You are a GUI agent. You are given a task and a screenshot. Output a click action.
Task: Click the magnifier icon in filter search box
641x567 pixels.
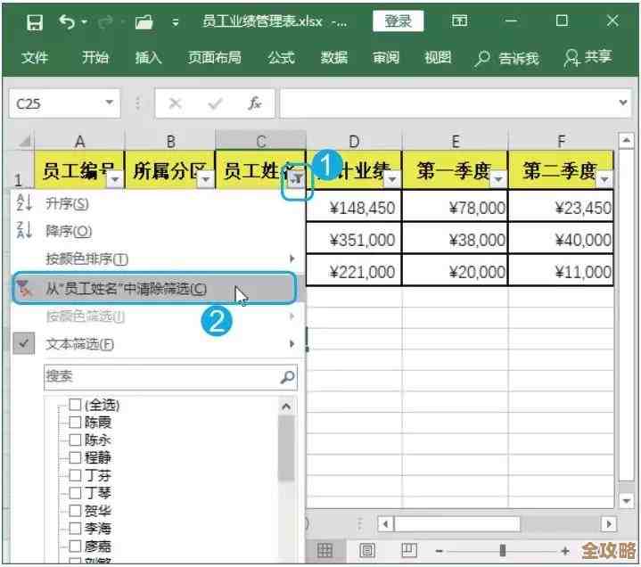pos(287,376)
